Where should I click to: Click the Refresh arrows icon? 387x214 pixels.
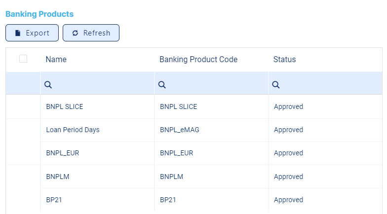point(75,33)
